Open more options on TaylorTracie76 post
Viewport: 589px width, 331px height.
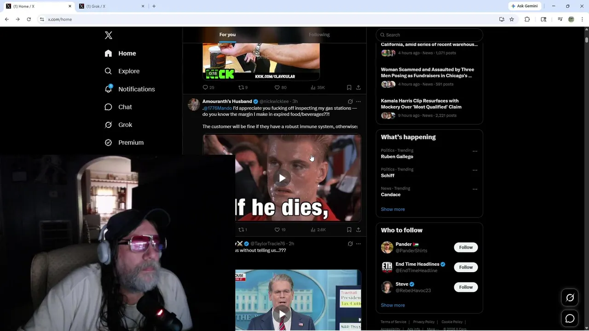pos(358,244)
